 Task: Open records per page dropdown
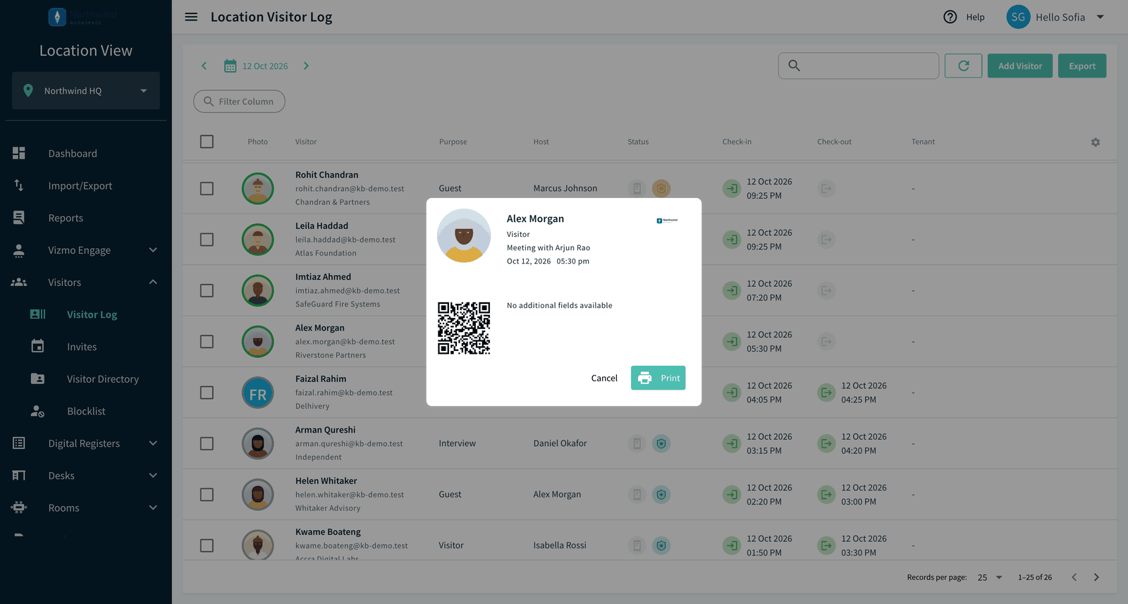(990, 577)
